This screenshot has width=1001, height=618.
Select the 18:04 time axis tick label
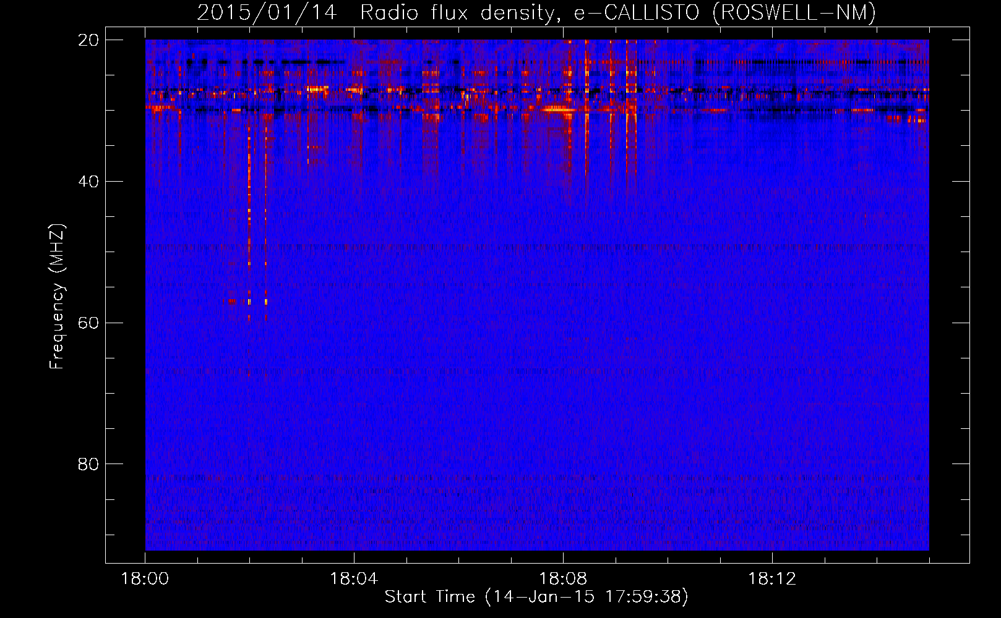pyautogui.click(x=354, y=579)
